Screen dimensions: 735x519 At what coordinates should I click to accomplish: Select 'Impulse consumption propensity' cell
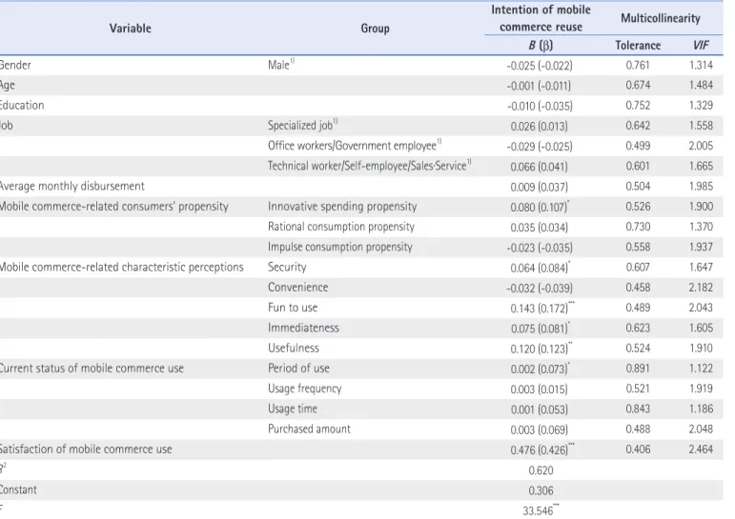pos(339,247)
